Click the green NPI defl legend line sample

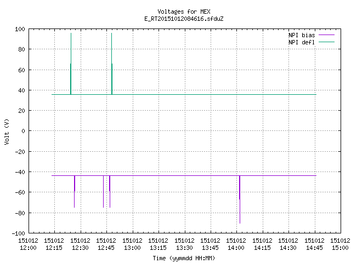point(326,42)
